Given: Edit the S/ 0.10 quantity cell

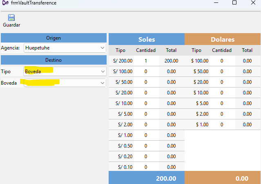Looking at the screenshot, I should tap(146, 167).
